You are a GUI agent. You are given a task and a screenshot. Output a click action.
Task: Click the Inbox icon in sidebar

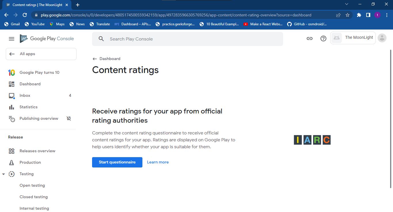click(x=12, y=96)
